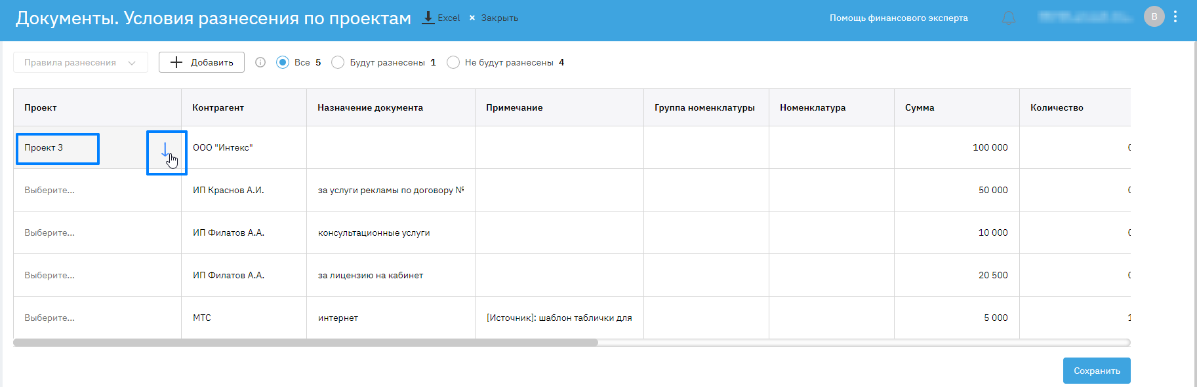Select the Будут разнесены radio button
Image resolution: width=1197 pixels, height=387 pixels.
click(338, 62)
